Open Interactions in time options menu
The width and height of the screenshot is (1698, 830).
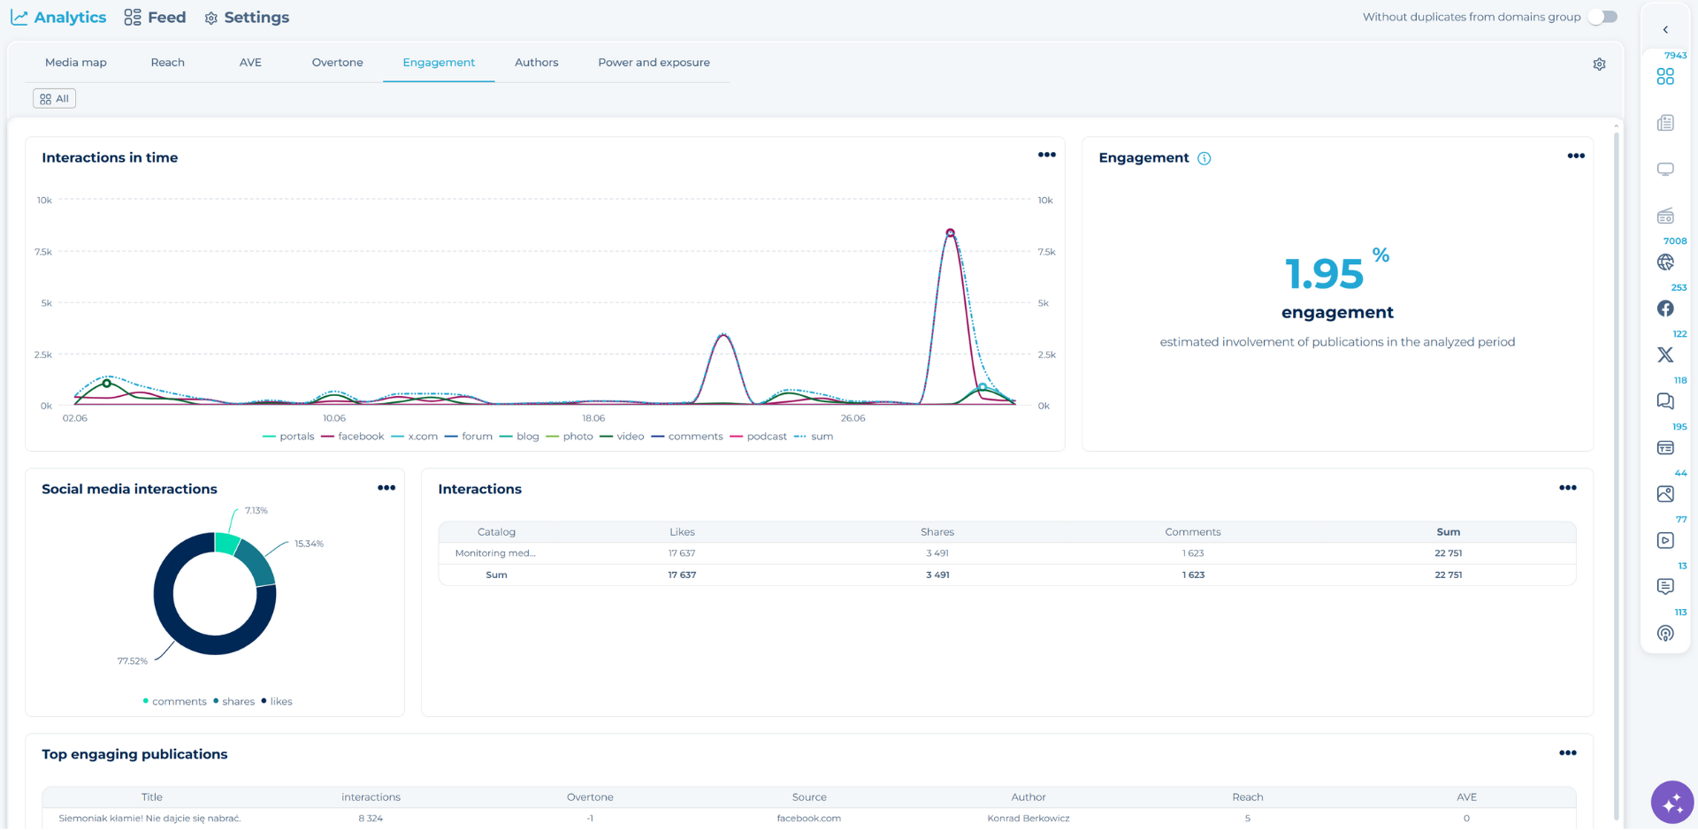(x=1046, y=155)
